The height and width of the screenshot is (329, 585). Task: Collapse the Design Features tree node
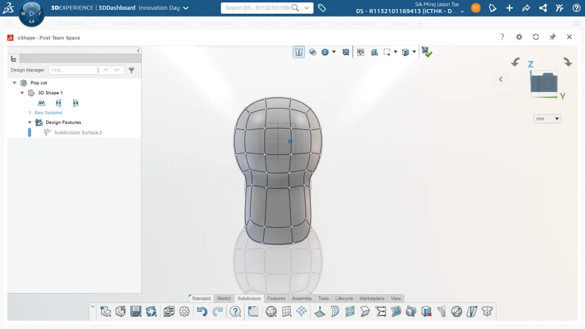(x=30, y=122)
